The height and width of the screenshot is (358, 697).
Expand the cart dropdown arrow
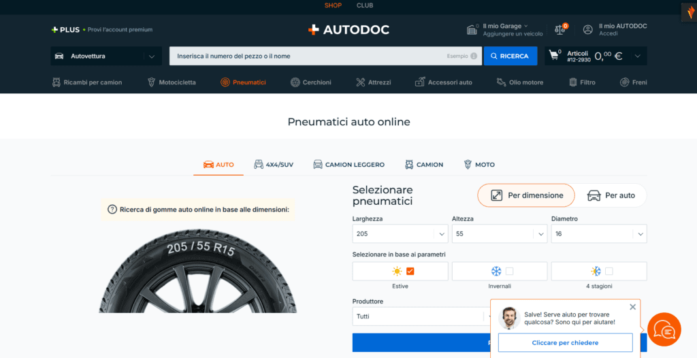tap(637, 56)
